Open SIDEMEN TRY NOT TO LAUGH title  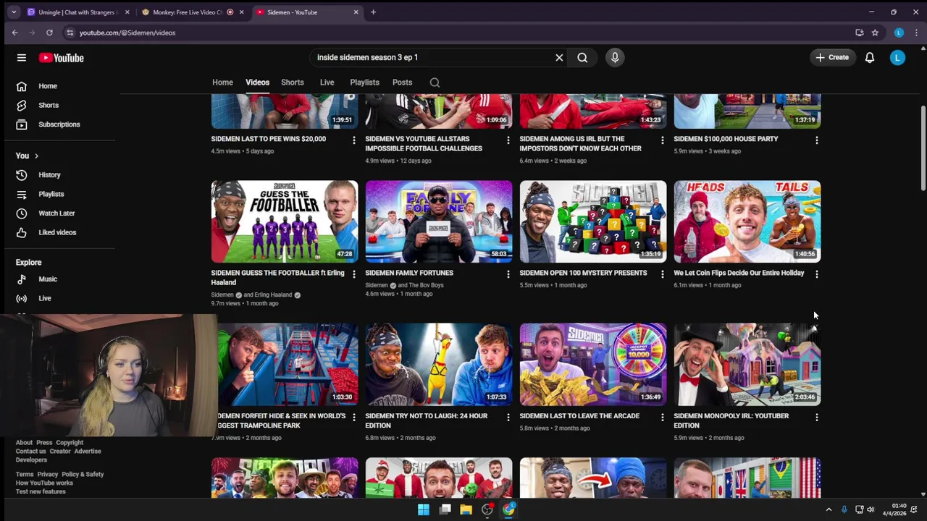pos(427,421)
